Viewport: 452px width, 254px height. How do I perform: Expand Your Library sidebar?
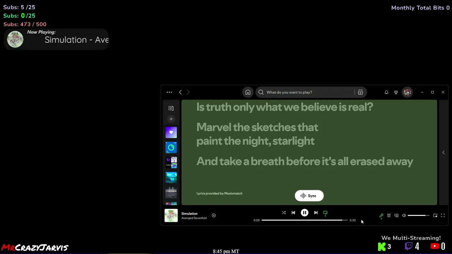click(x=171, y=108)
